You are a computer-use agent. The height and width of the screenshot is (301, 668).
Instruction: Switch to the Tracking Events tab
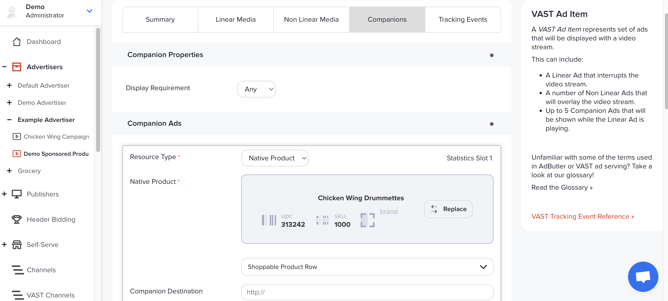pyautogui.click(x=463, y=19)
